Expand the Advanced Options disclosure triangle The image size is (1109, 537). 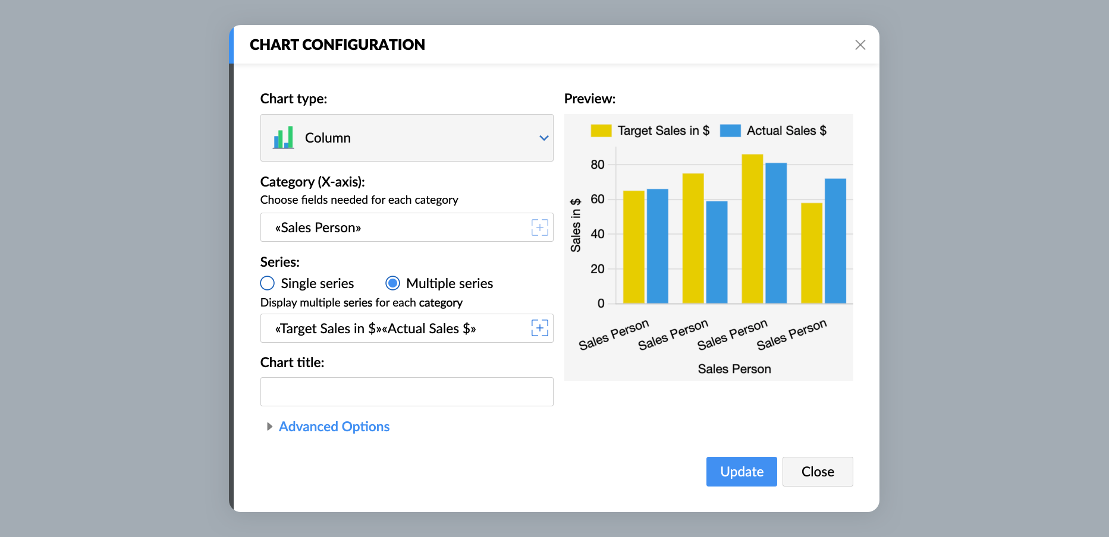[269, 427]
